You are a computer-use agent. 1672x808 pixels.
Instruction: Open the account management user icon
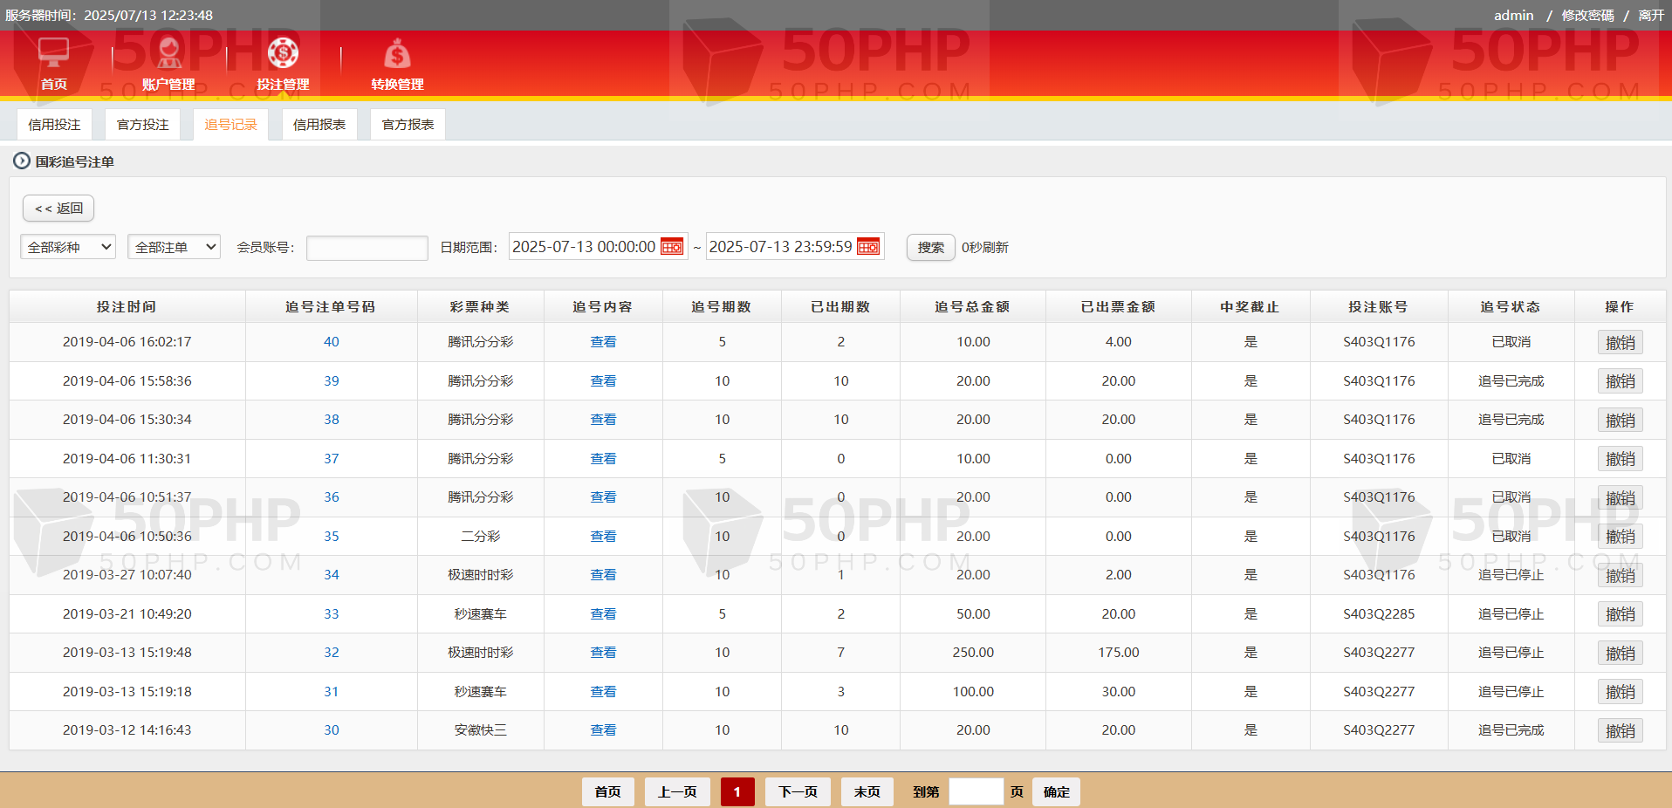coord(168,53)
